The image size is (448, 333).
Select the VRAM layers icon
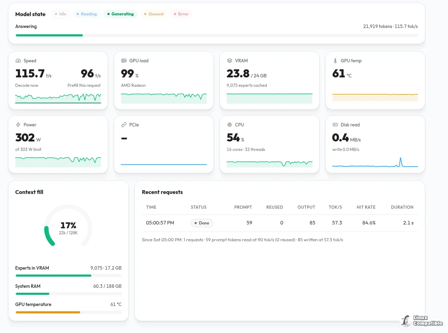coord(230,61)
